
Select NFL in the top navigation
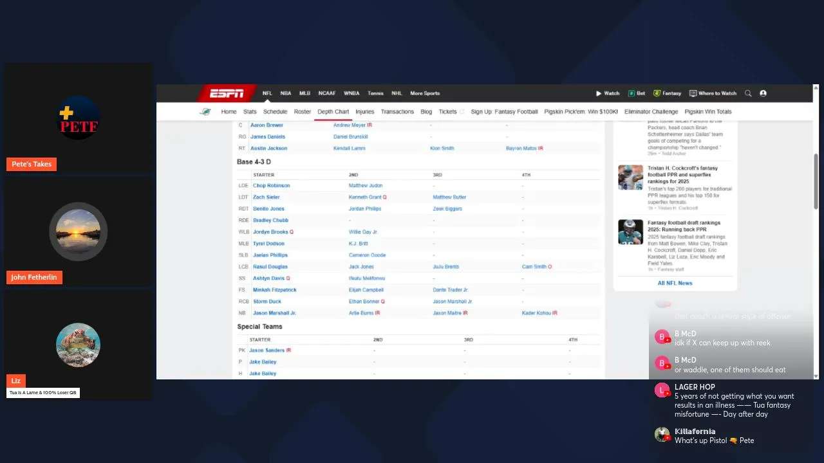tap(267, 93)
